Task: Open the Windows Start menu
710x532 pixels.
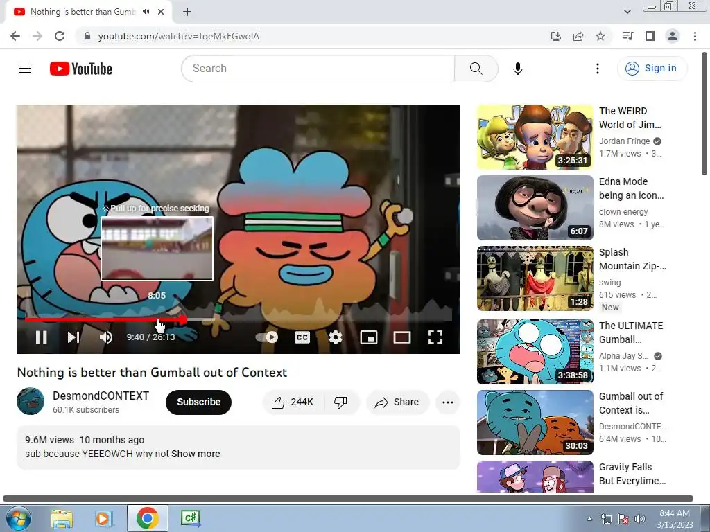Action: point(17,518)
